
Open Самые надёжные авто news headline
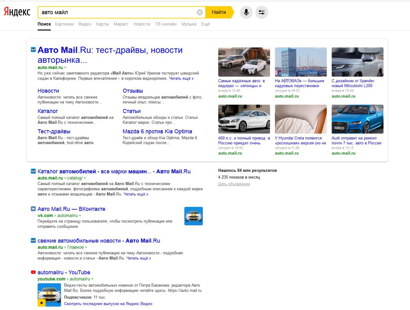pos(242,83)
